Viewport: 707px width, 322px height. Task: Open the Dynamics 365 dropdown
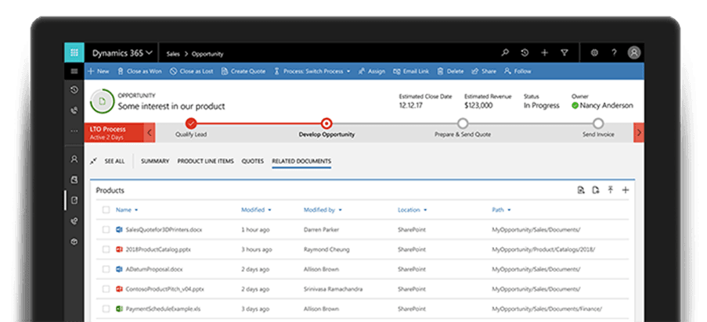point(122,53)
